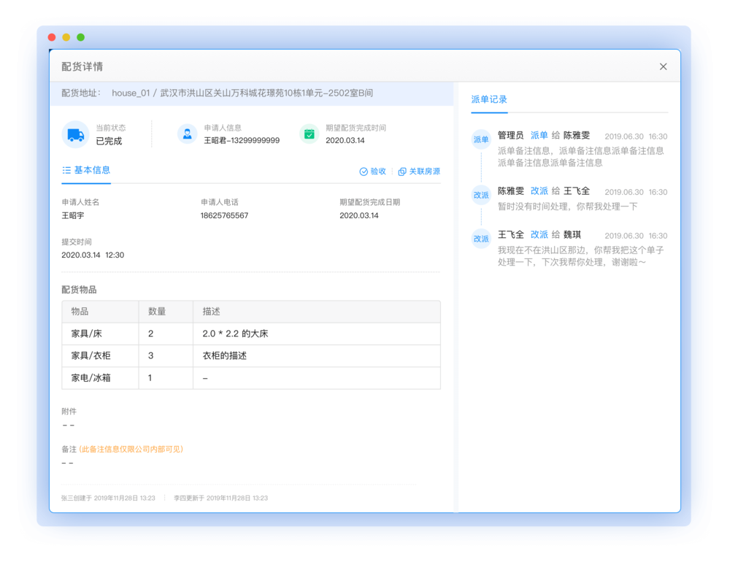Select the 家具/衣柜 table cell

tap(100, 355)
